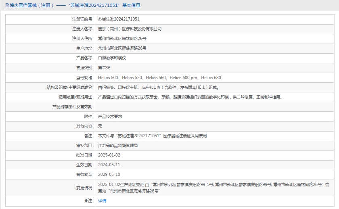Click the 注册证编号 row label
Image resolution: width=339 pixels, height=209 pixels.
click(82, 19)
